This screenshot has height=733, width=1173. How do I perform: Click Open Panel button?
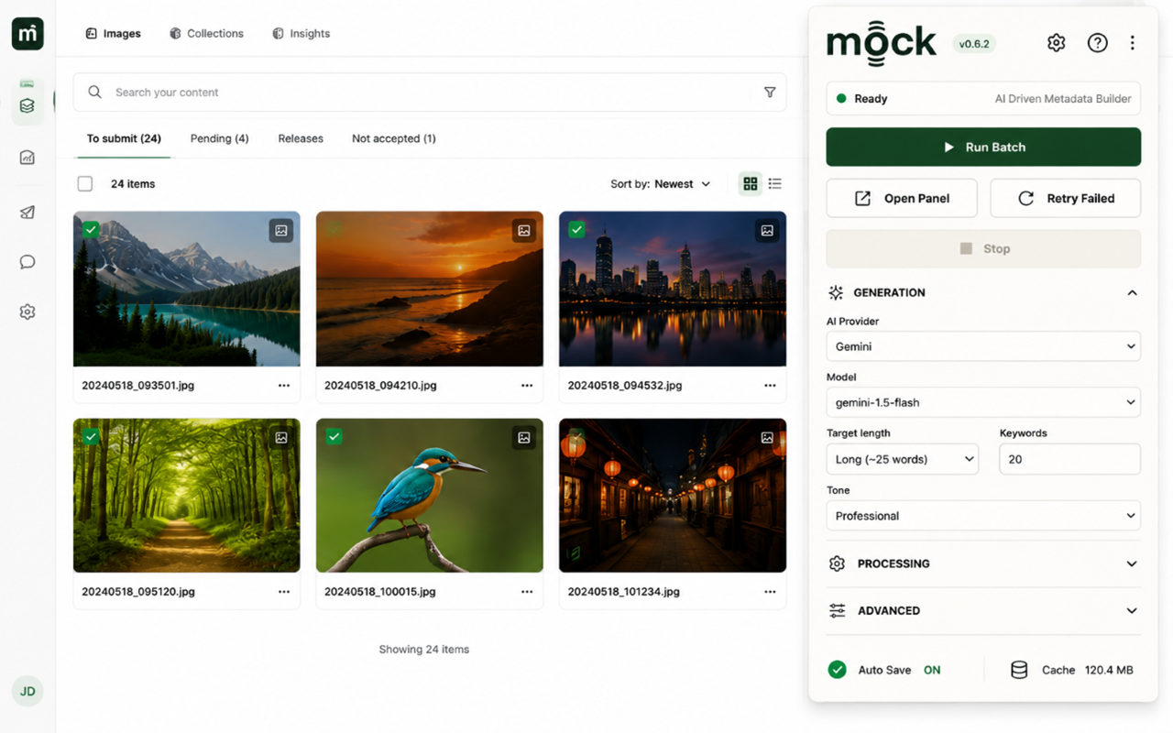click(902, 198)
